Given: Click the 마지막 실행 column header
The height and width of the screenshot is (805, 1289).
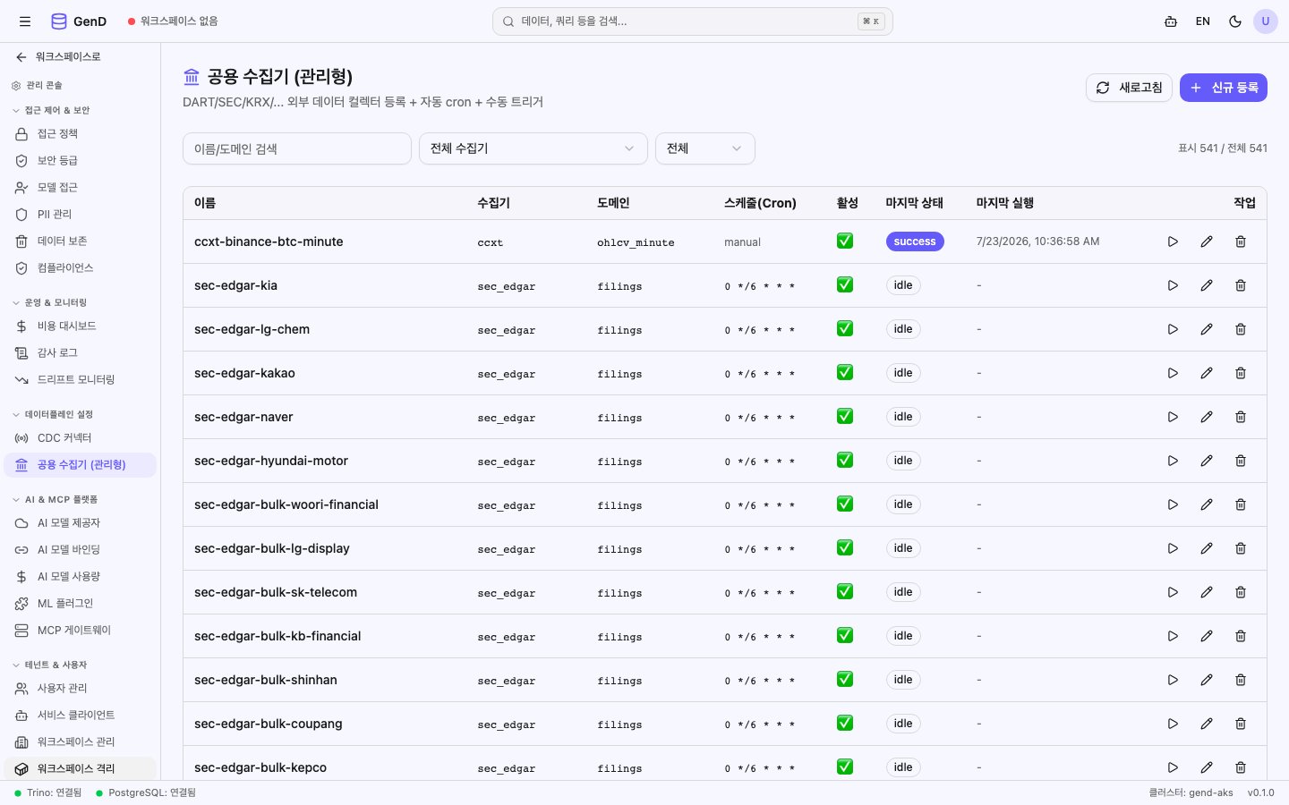Looking at the screenshot, I should click(1005, 203).
